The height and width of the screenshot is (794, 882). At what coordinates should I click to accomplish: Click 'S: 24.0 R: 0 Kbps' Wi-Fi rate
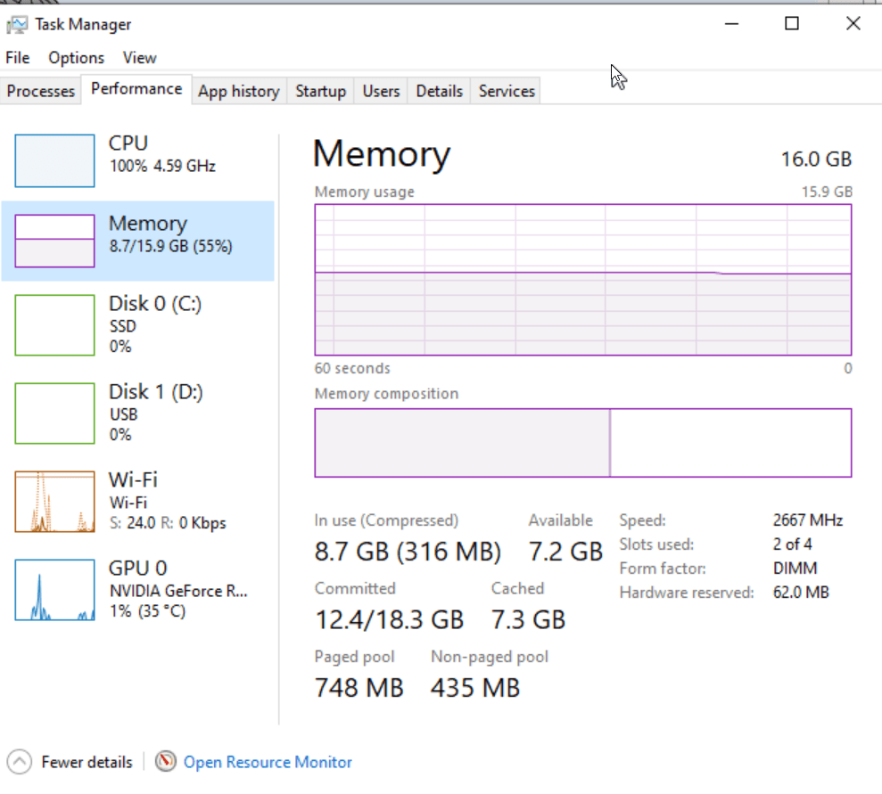(x=168, y=523)
